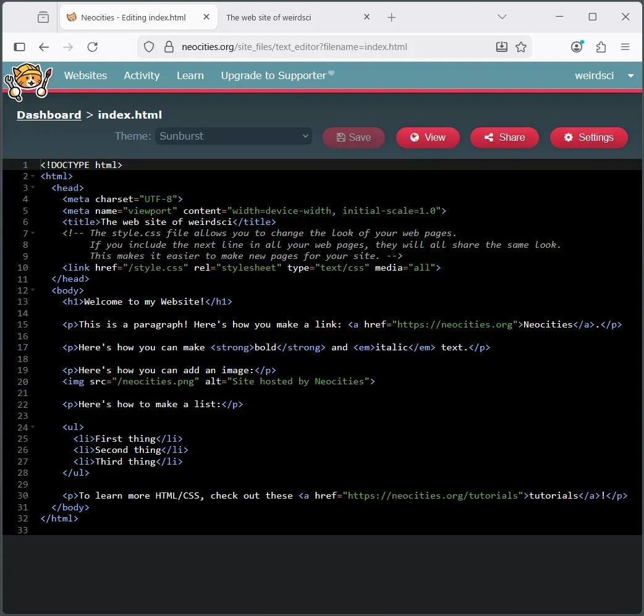Open Firefox recent browsing view icon

[x=43, y=17]
